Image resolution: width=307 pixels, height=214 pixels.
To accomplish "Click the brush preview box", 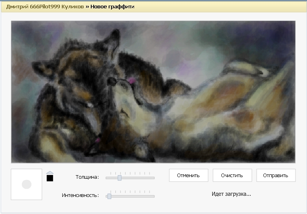I will [x=27, y=184].
